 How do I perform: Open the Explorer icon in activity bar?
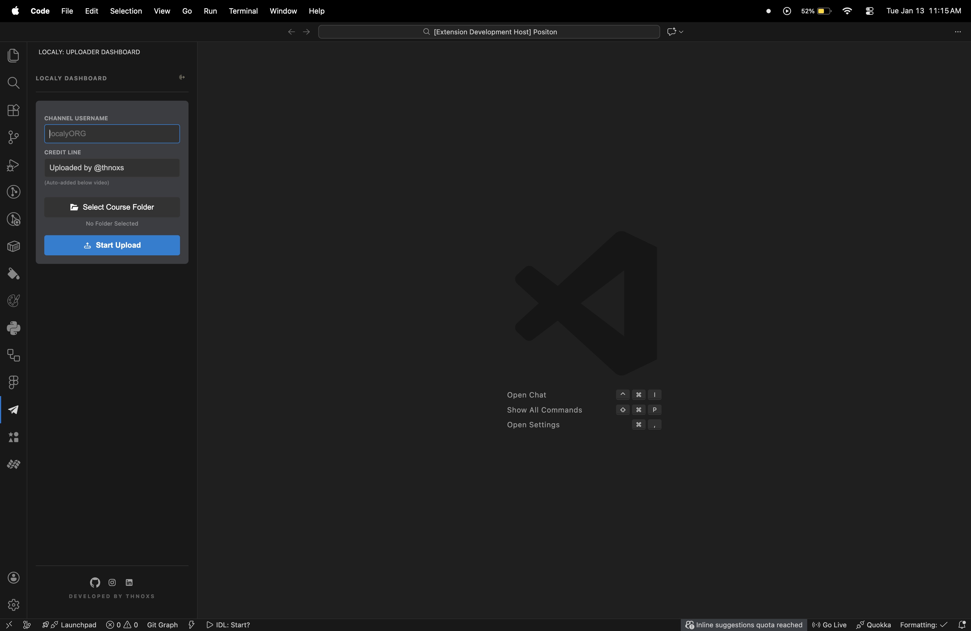tap(13, 55)
